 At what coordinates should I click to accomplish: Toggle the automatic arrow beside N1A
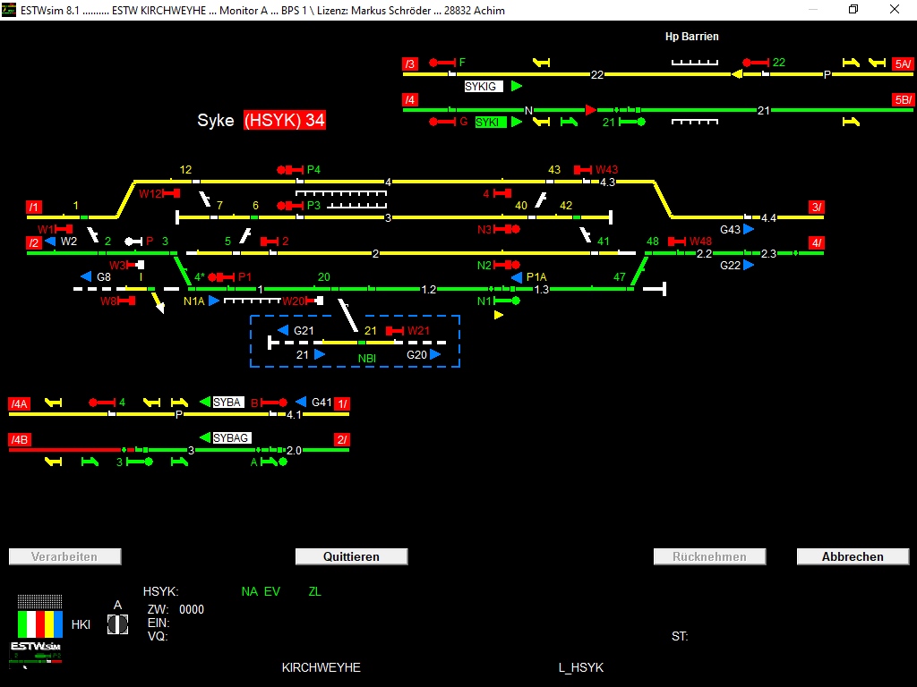[212, 301]
